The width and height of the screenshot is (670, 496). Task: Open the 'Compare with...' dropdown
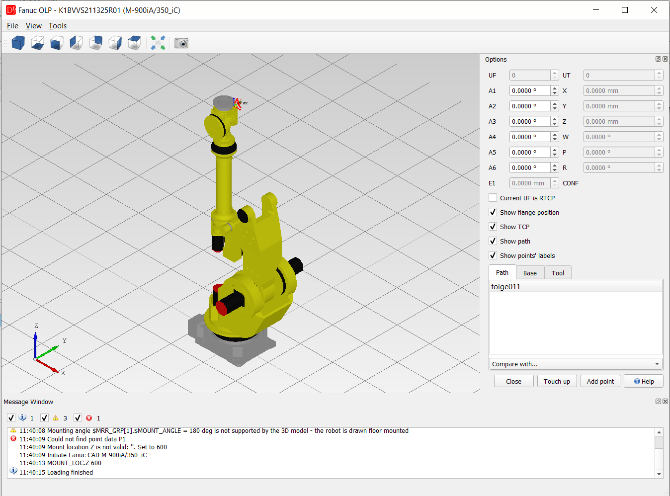[576, 364]
